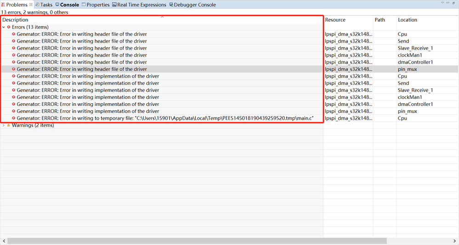The image size is (459, 245).
Task: Sort by the Description column header
Action: coord(162,20)
